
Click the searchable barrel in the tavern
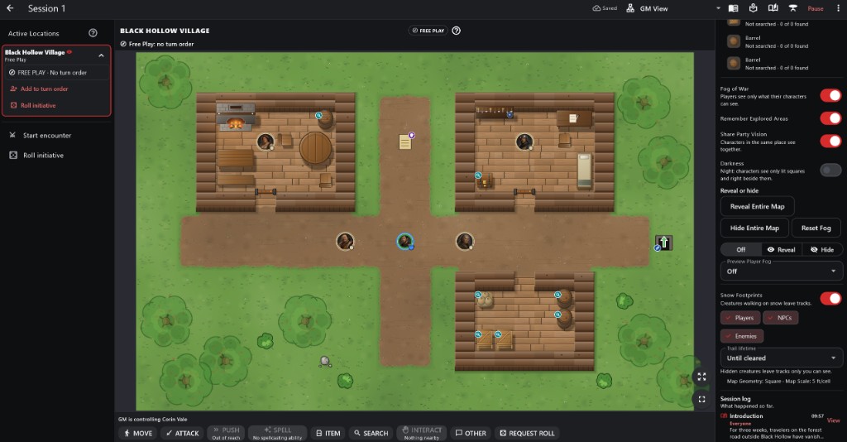pos(324,119)
